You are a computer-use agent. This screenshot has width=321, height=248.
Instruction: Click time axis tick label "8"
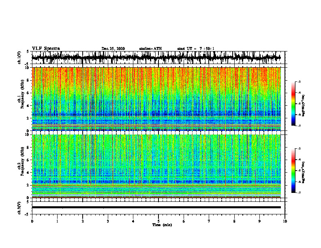(234, 221)
